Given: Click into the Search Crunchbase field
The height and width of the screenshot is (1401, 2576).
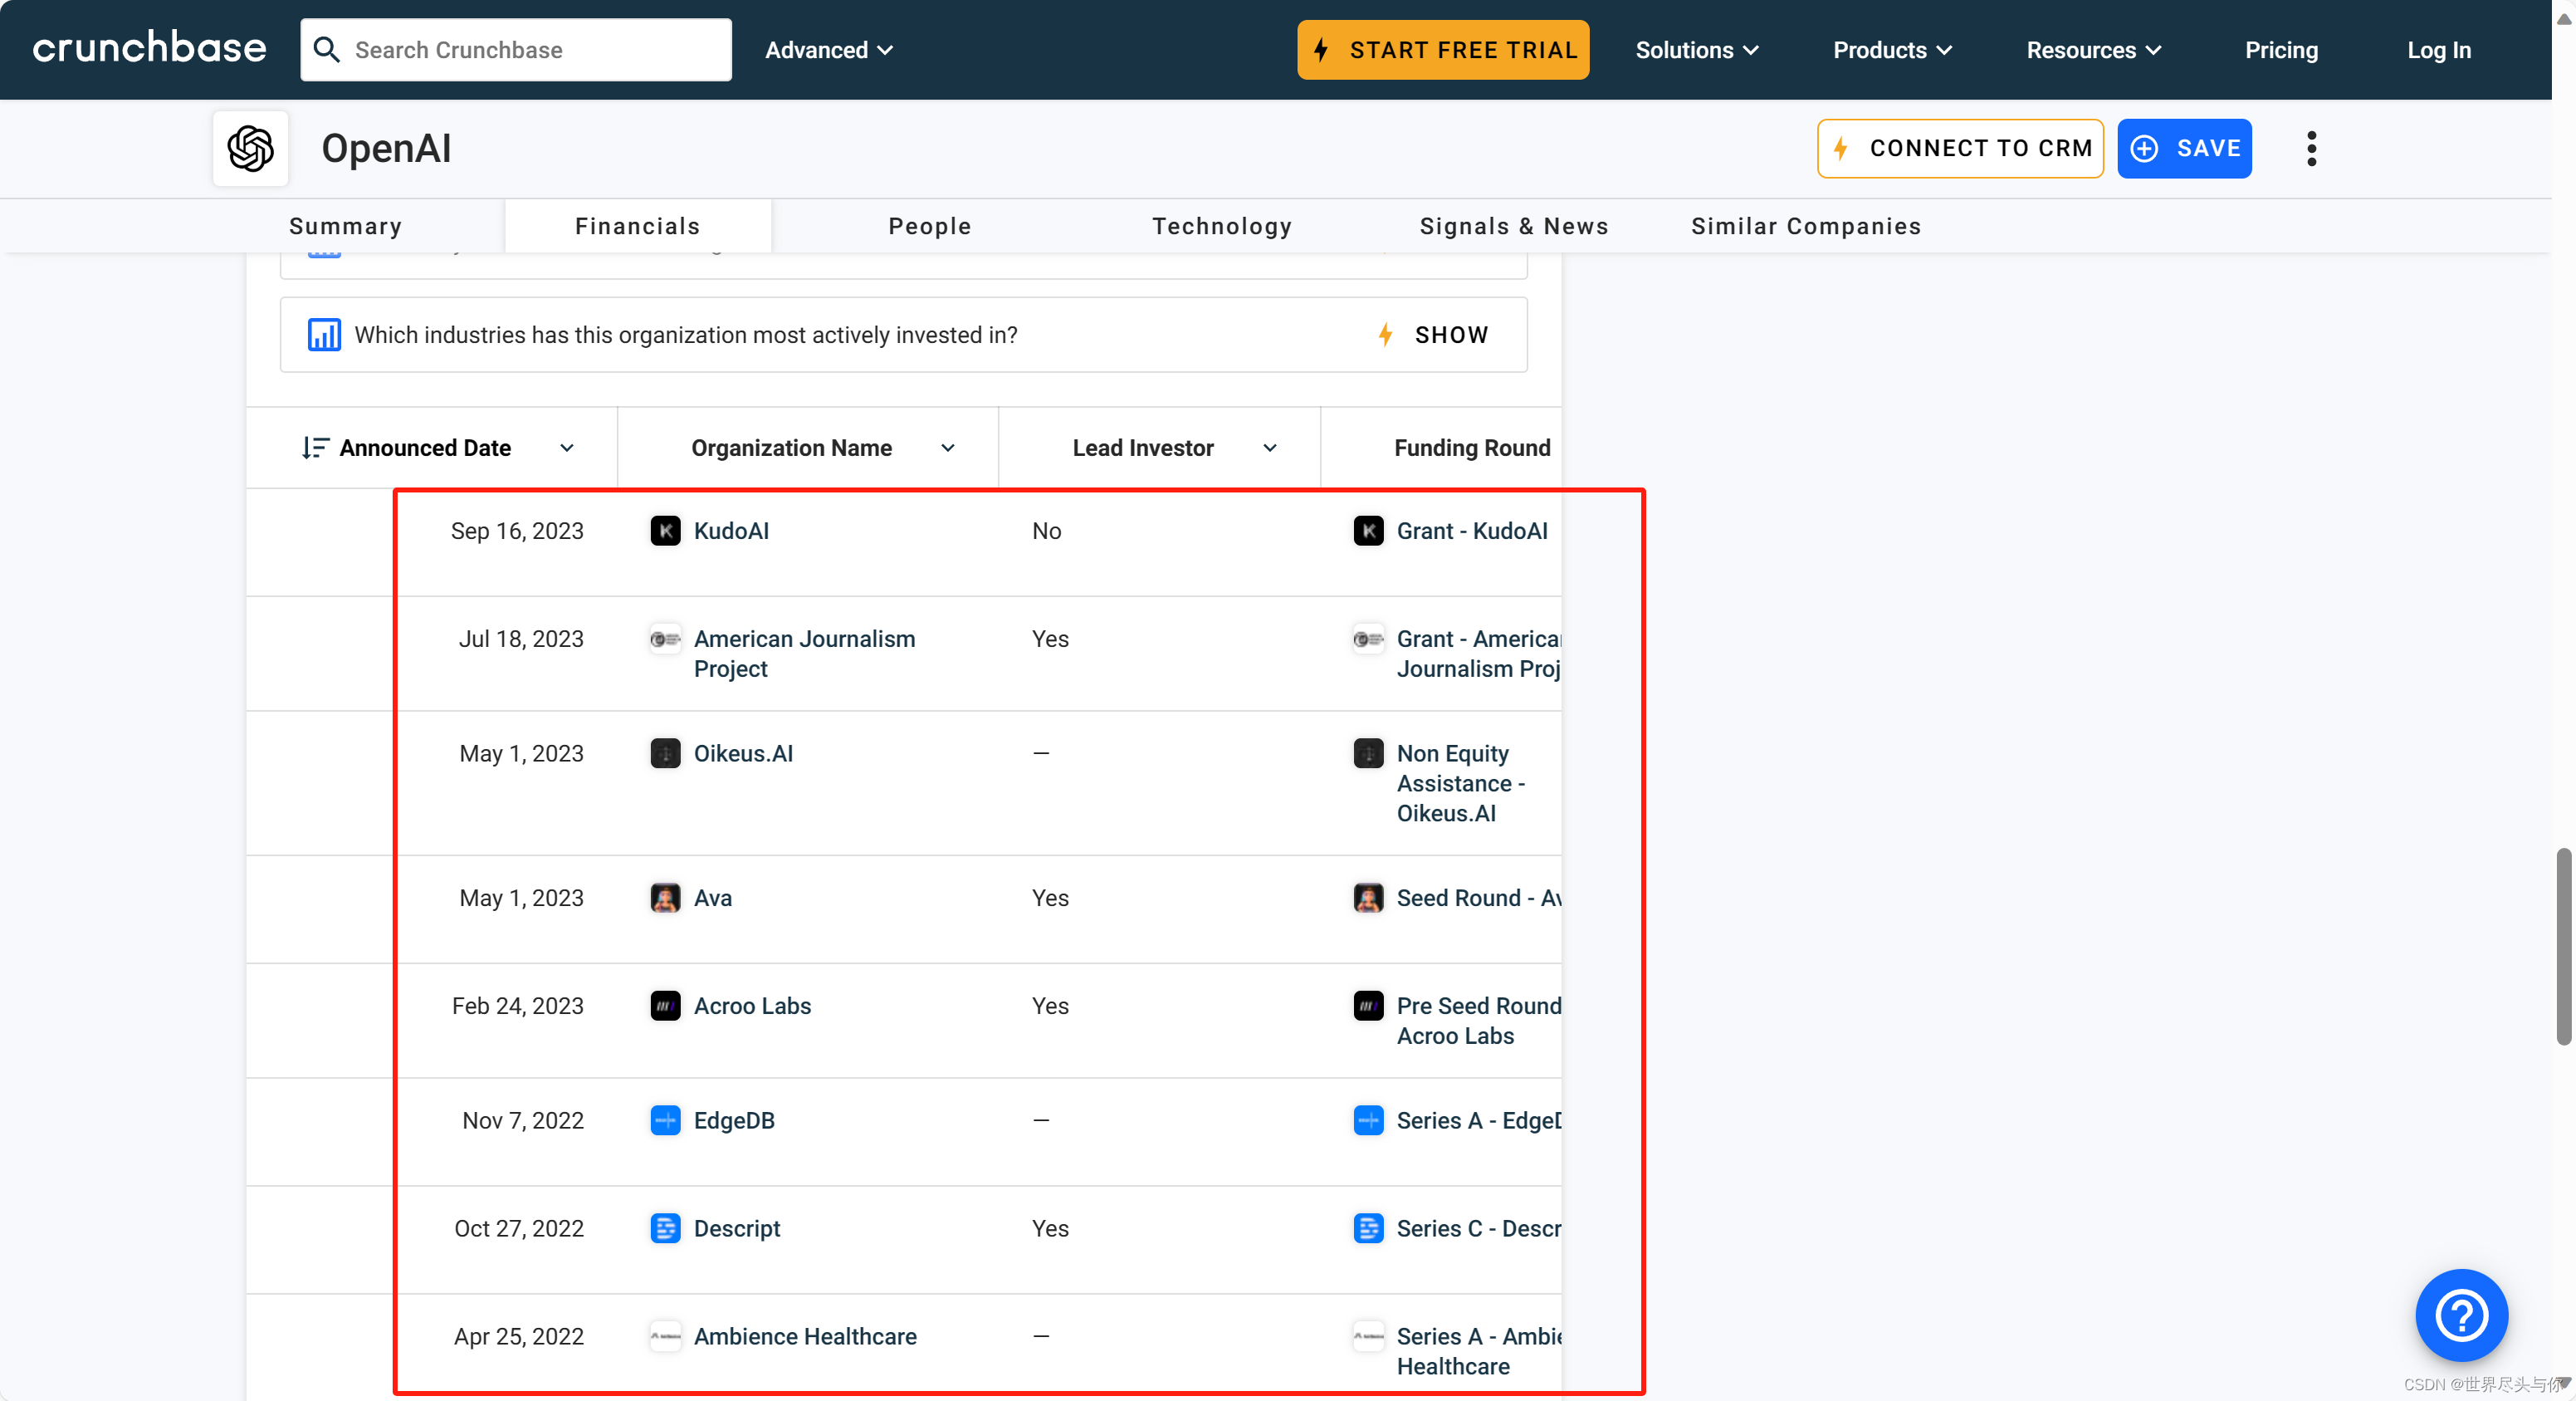Looking at the screenshot, I should coord(516,49).
